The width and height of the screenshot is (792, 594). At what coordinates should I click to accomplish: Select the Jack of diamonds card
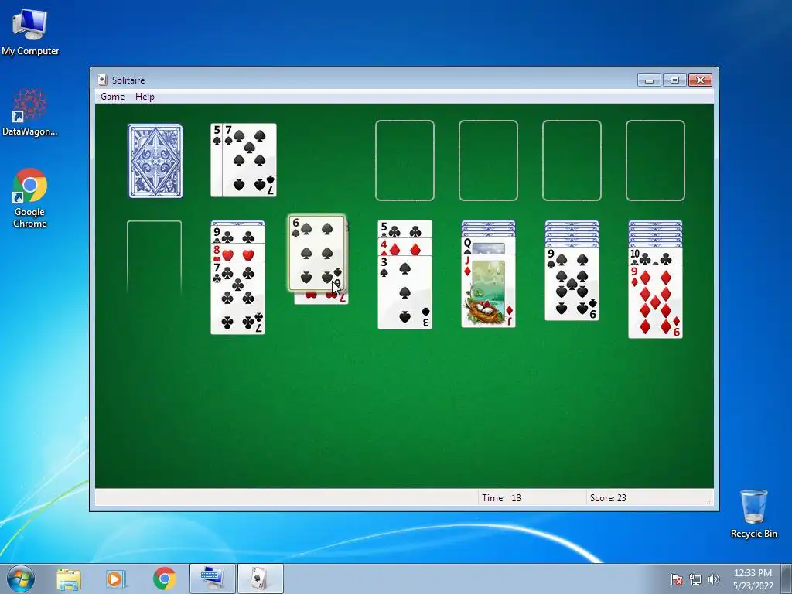pyautogui.click(x=489, y=291)
